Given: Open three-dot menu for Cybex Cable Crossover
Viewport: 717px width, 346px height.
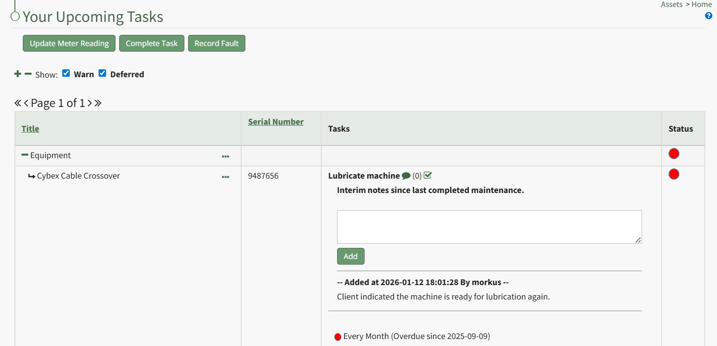Looking at the screenshot, I should [x=225, y=177].
